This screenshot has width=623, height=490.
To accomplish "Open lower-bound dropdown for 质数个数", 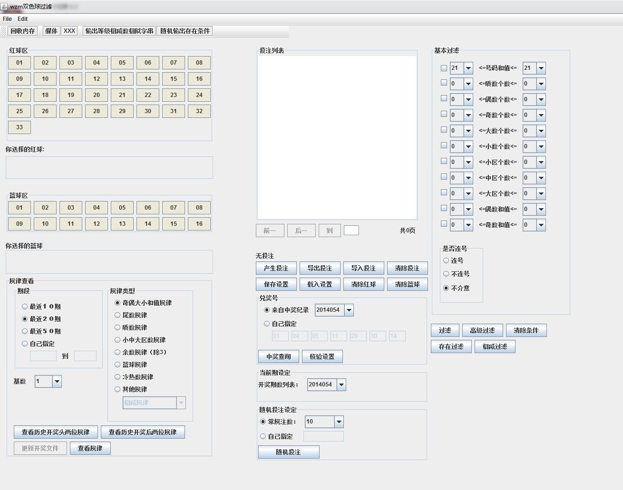I will [x=468, y=84].
